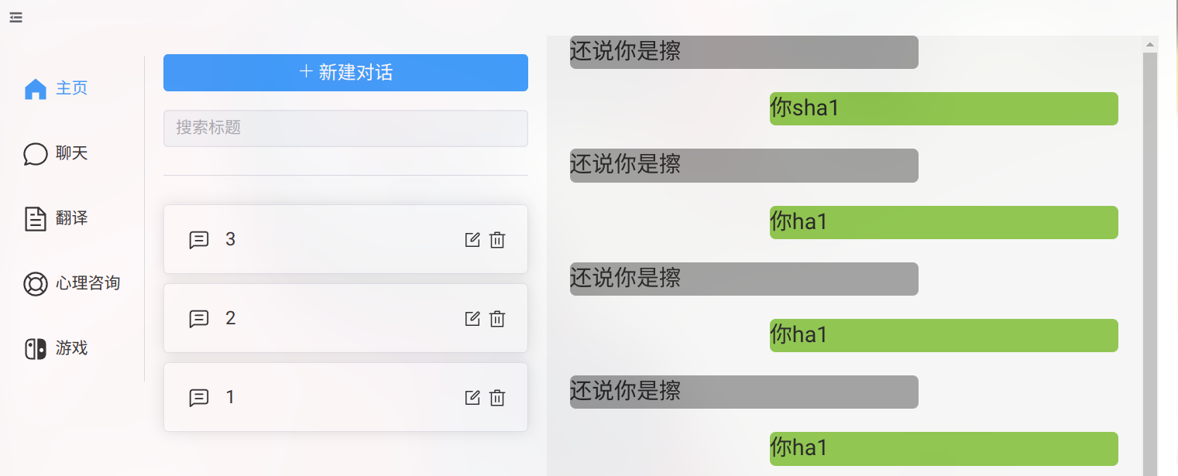The image size is (1178, 476).
Task: Collapse the sidebar with the menu fold icon
Action: point(15,17)
